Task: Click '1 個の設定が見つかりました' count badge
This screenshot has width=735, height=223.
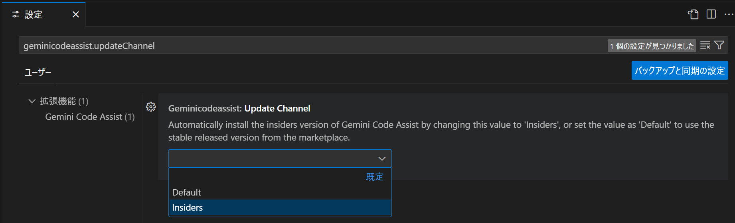Action: [x=652, y=46]
